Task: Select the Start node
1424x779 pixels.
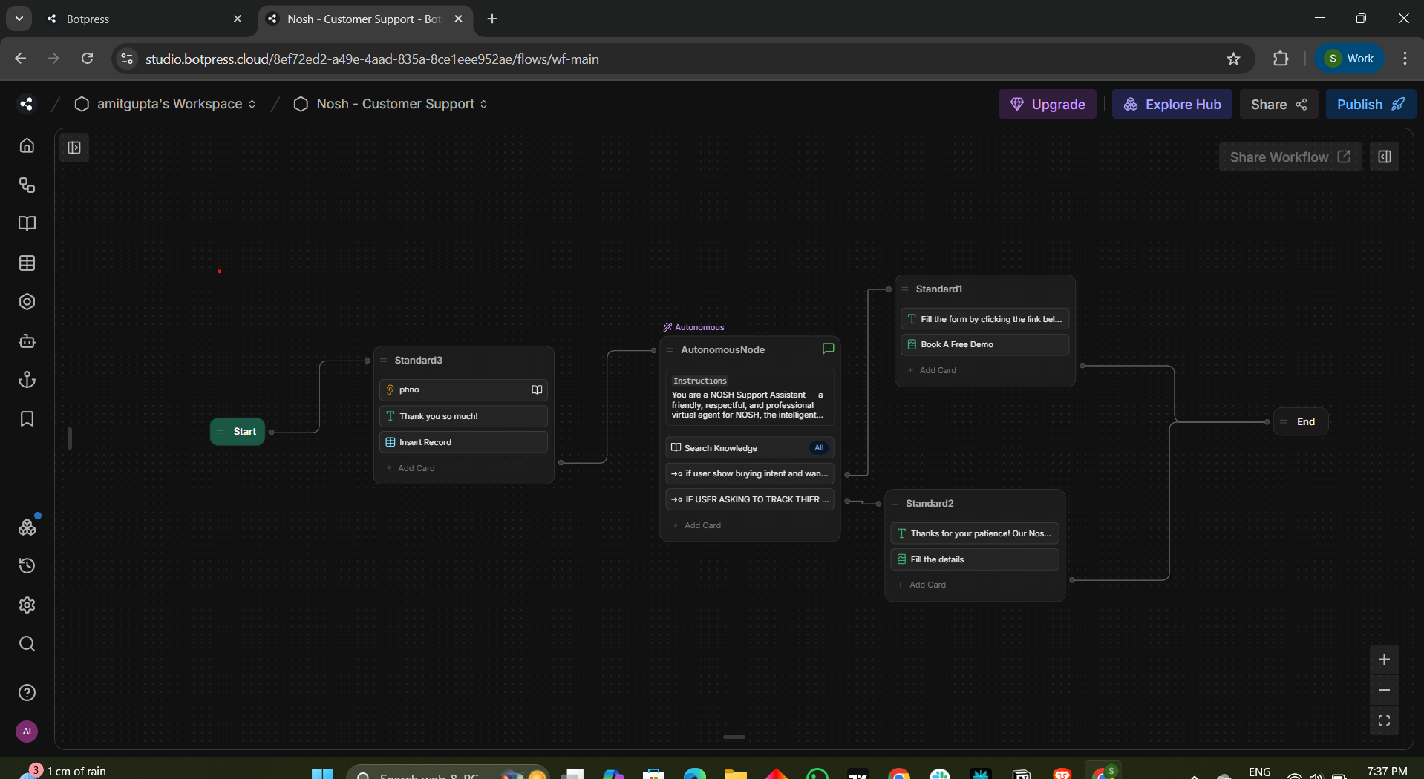Action: point(238,431)
